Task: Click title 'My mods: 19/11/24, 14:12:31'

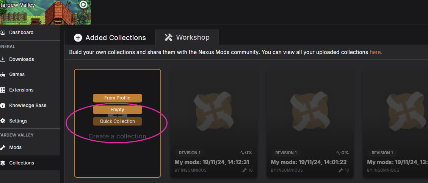Action: tap(212, 162)
